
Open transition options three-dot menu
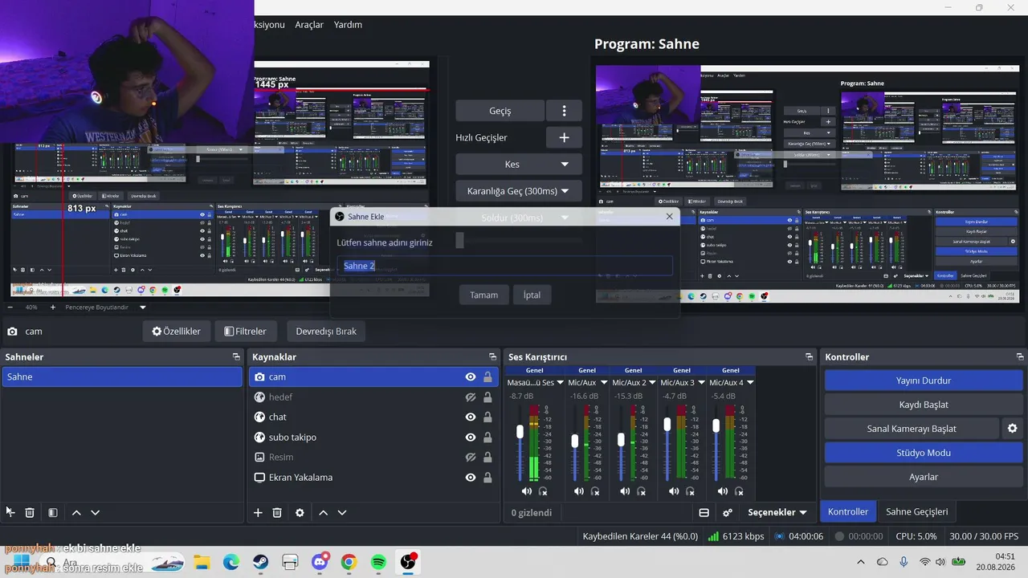564,111
